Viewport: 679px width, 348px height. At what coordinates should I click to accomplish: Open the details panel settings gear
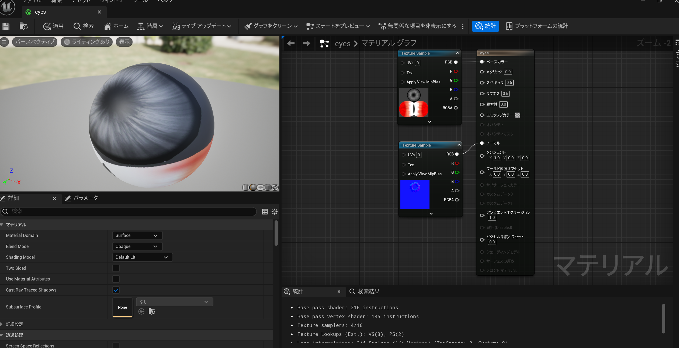tap(275, 212)
